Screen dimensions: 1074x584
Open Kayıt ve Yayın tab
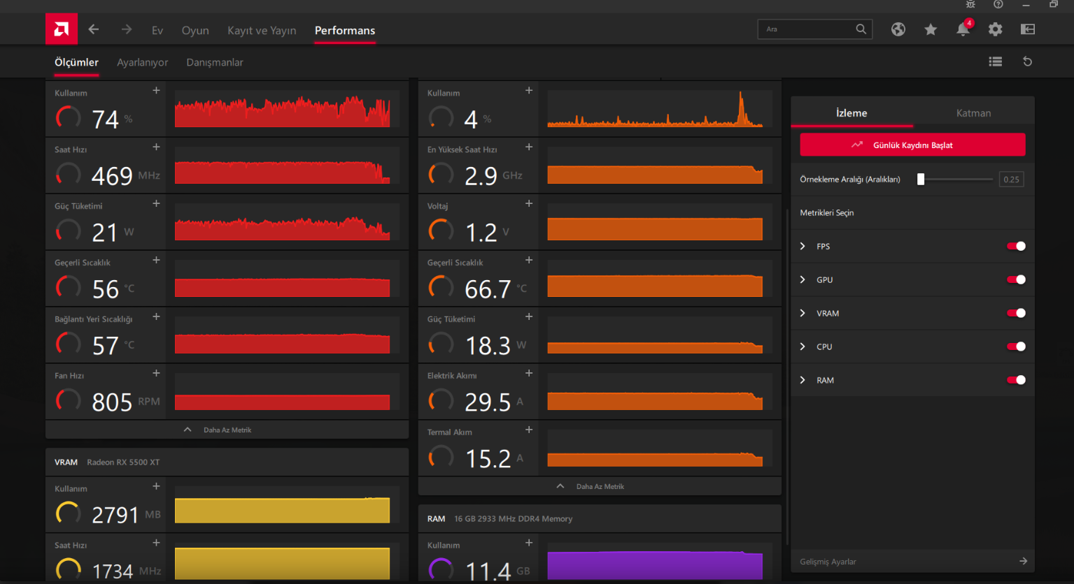tap(262, 31)
